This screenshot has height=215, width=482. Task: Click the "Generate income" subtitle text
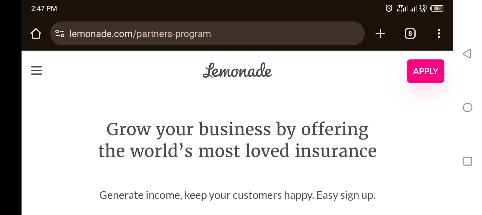pyautogui.click(x=237, y=195)
